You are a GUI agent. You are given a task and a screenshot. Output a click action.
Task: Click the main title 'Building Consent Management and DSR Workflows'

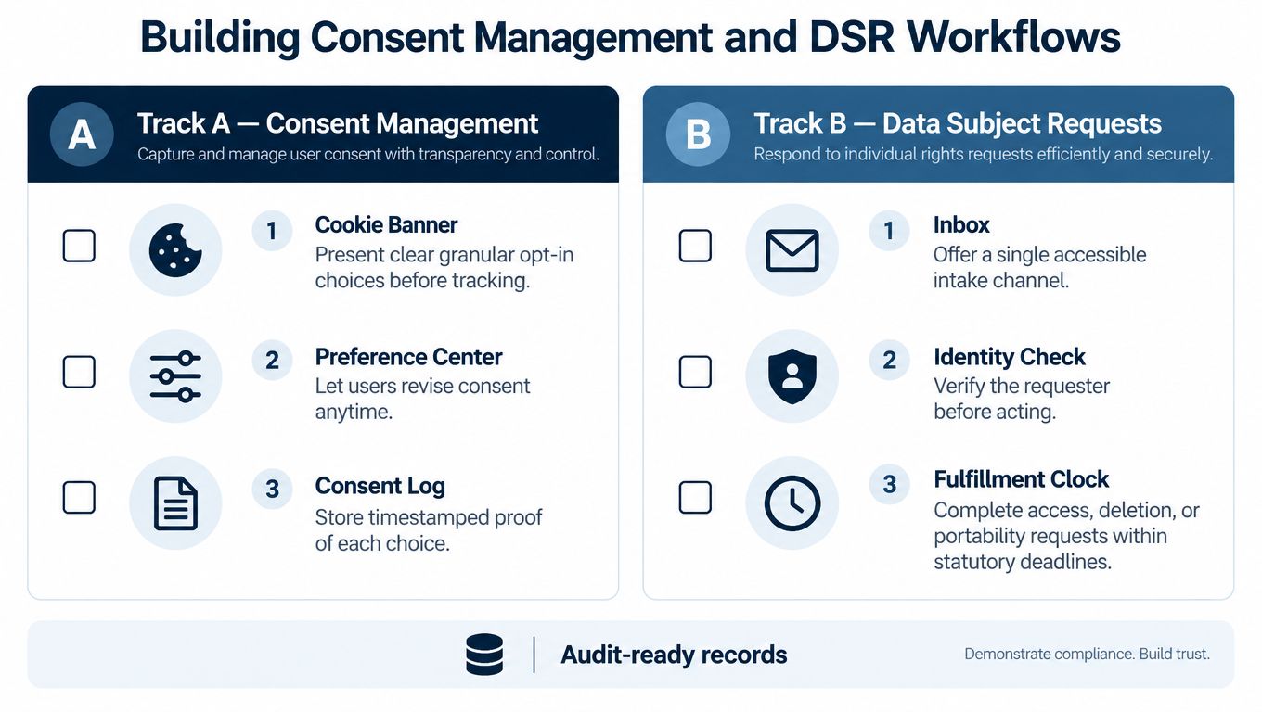[x=630, y=37]
